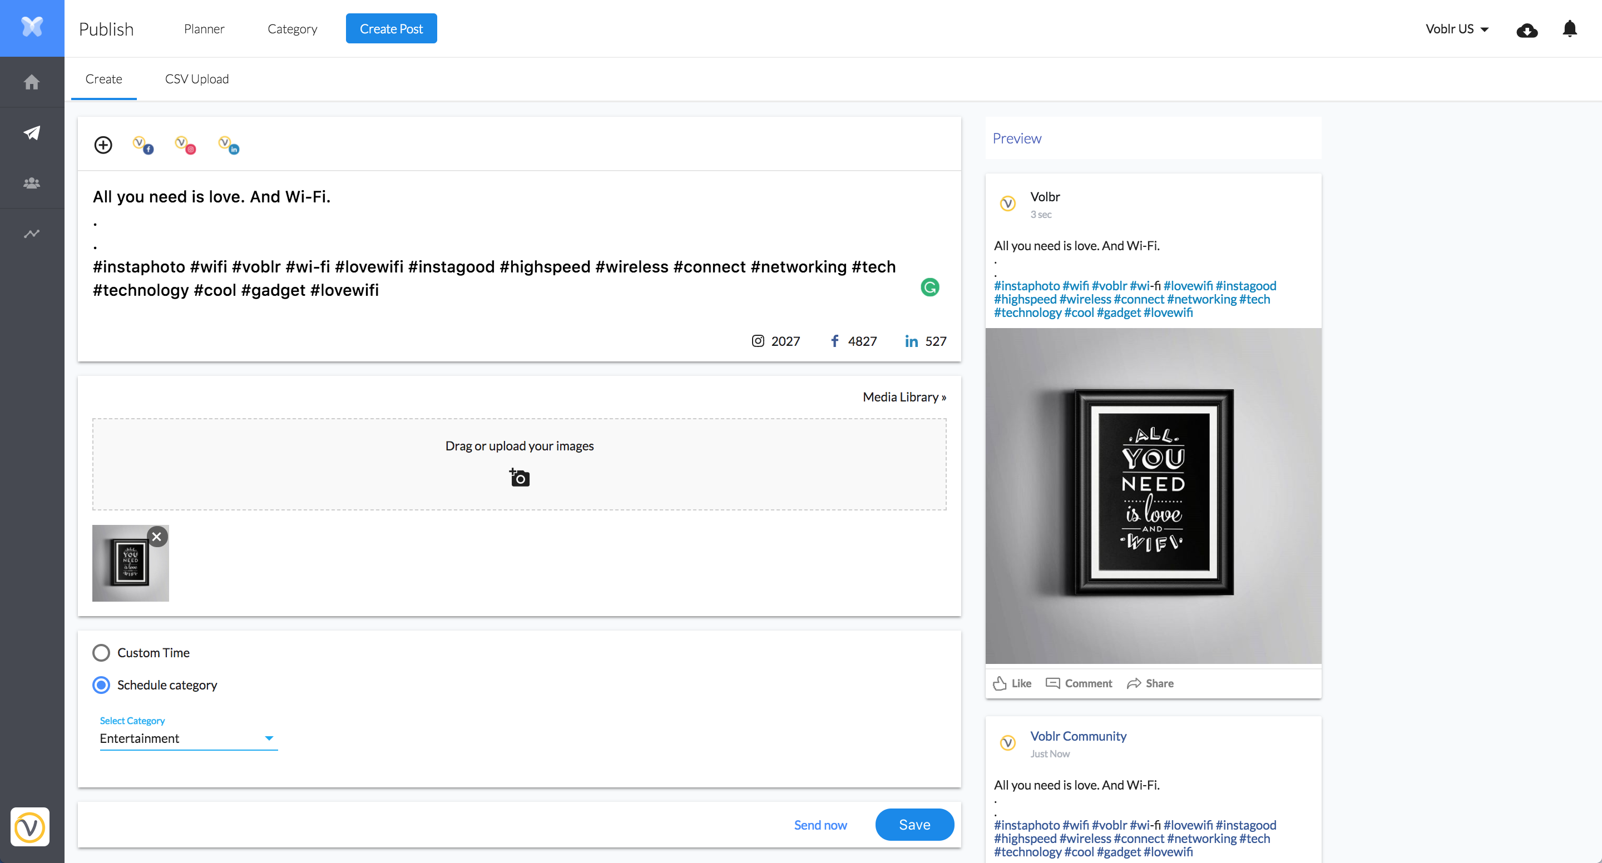Switch to the Create tab
The image size is (1602, 863).
(x=104, y=79)
